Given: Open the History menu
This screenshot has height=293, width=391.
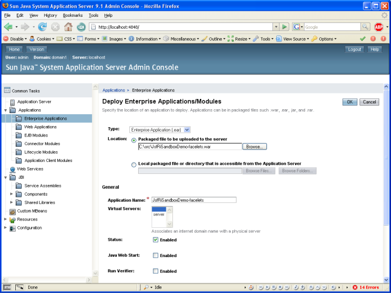Looking at the screenshot, I should 51,15.
